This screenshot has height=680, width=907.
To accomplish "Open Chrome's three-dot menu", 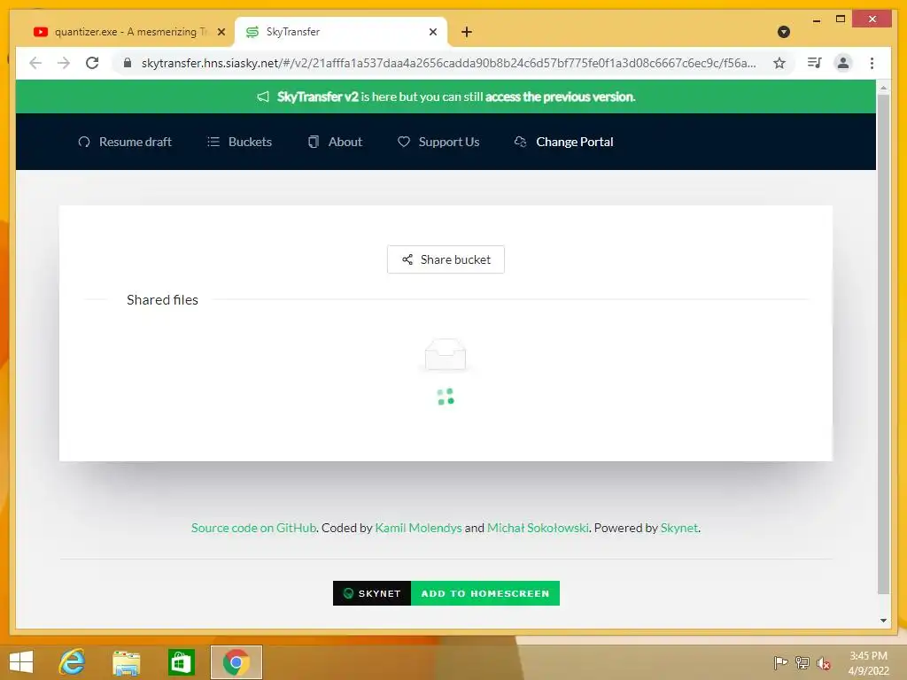I will point(872,63).
